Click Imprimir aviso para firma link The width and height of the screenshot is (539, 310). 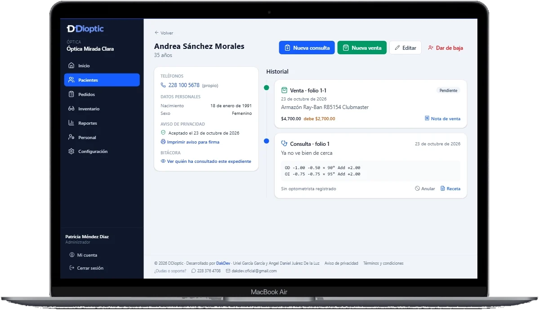tap(190, 142)
